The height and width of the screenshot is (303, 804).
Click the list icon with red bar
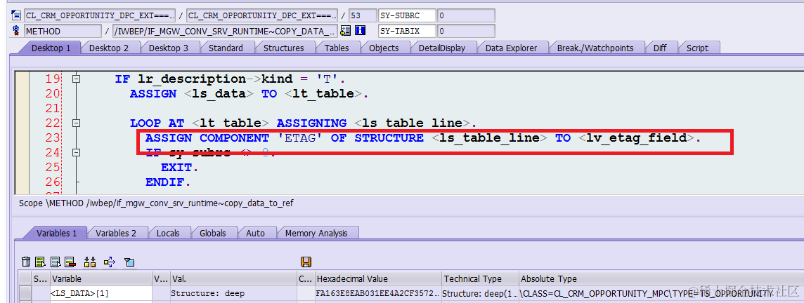tap(70, 262)
